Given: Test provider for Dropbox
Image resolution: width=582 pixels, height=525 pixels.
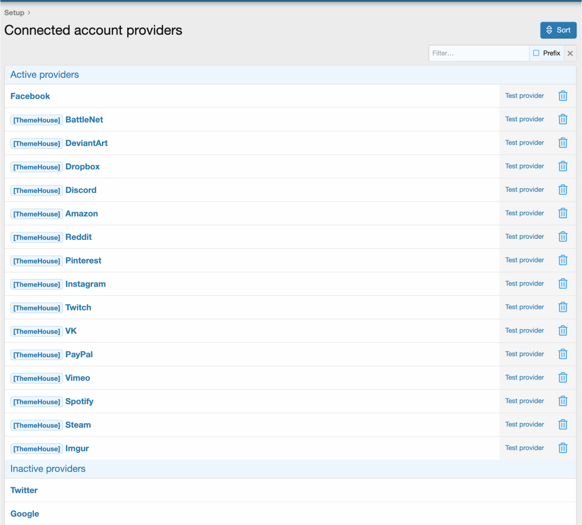Looking at the screenshot, I should [525, 166].
